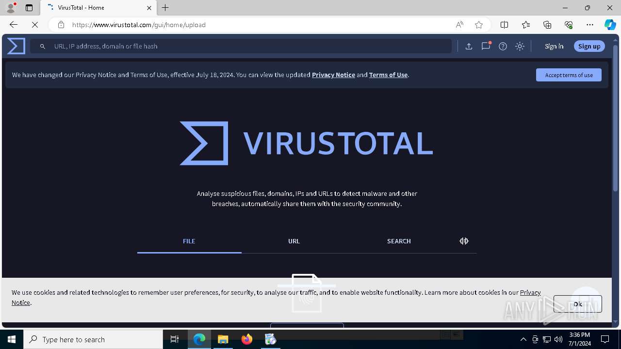Screen dimensions: 621x349
Task: Open the Privacy Notice link in the cookie banner
Action: 530,292
